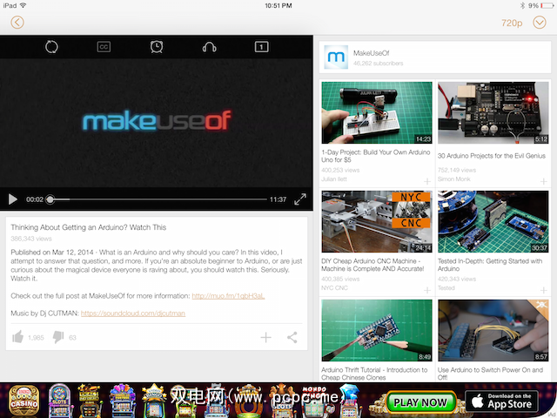Click title 'Tested In-Depth: Getting Started with Arduino'
This screenshot has width=557, height=418.
[490, 265]
